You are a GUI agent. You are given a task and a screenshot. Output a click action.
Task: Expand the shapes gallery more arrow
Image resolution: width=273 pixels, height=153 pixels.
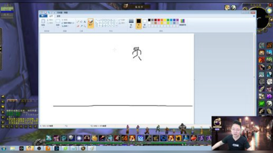pos(117,26)
